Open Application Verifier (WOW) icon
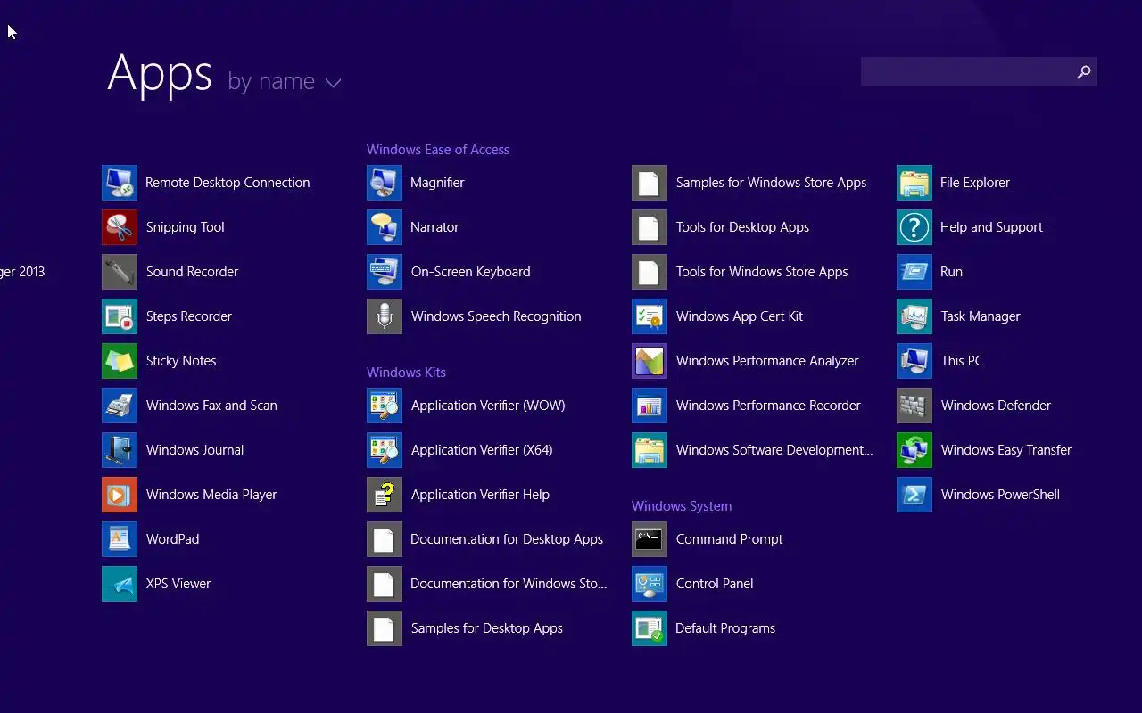 point(385,406)
